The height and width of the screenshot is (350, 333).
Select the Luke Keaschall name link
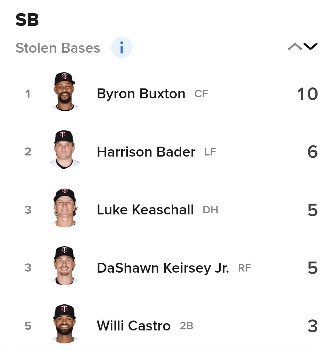145,210
